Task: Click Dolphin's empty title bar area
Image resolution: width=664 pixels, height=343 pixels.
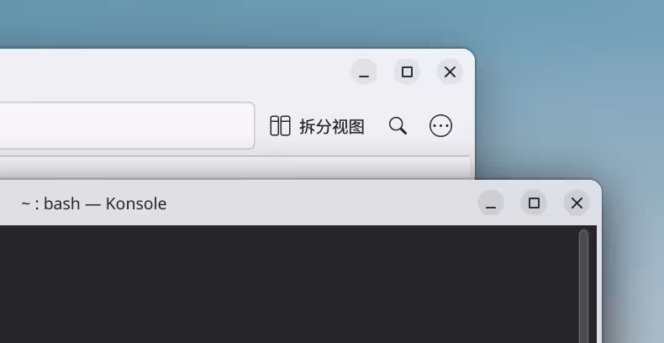Action: tap(170, 72)
